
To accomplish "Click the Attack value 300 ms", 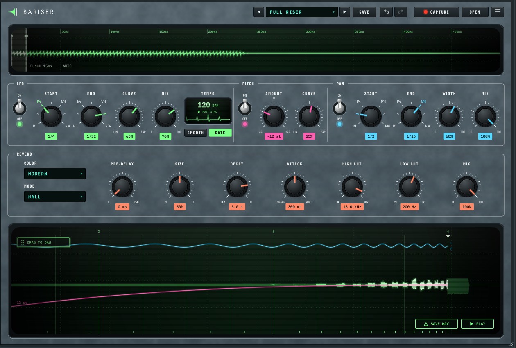I will tap(294, 207).
